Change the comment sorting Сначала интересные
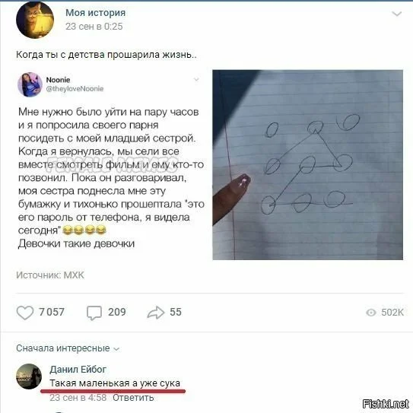Viewport: 413px width, 413px height. click(x=68, y=348)
